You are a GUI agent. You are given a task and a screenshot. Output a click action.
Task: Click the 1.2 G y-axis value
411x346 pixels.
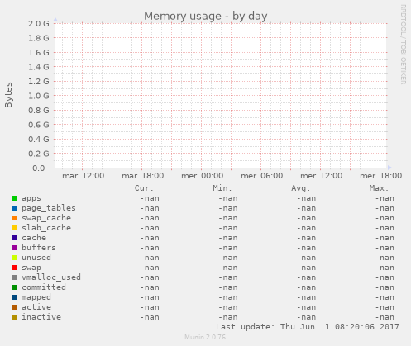pos(39,81)
